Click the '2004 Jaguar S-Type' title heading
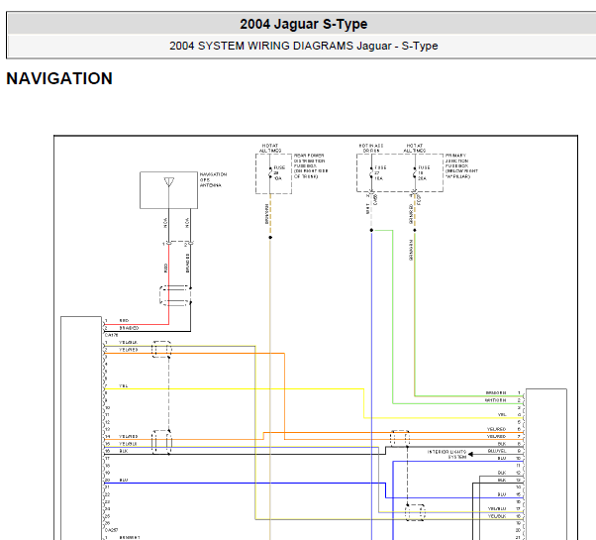Screen dimensions: 596x540 click(303, 24)
